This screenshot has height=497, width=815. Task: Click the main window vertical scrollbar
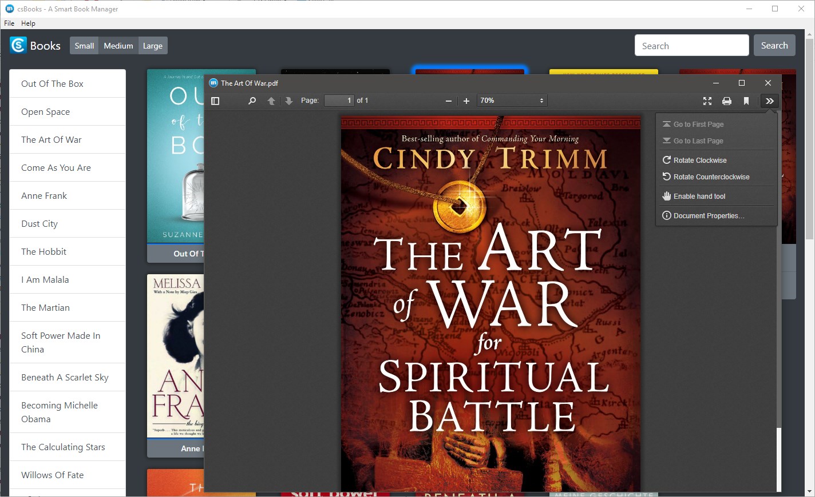(809, 139)
